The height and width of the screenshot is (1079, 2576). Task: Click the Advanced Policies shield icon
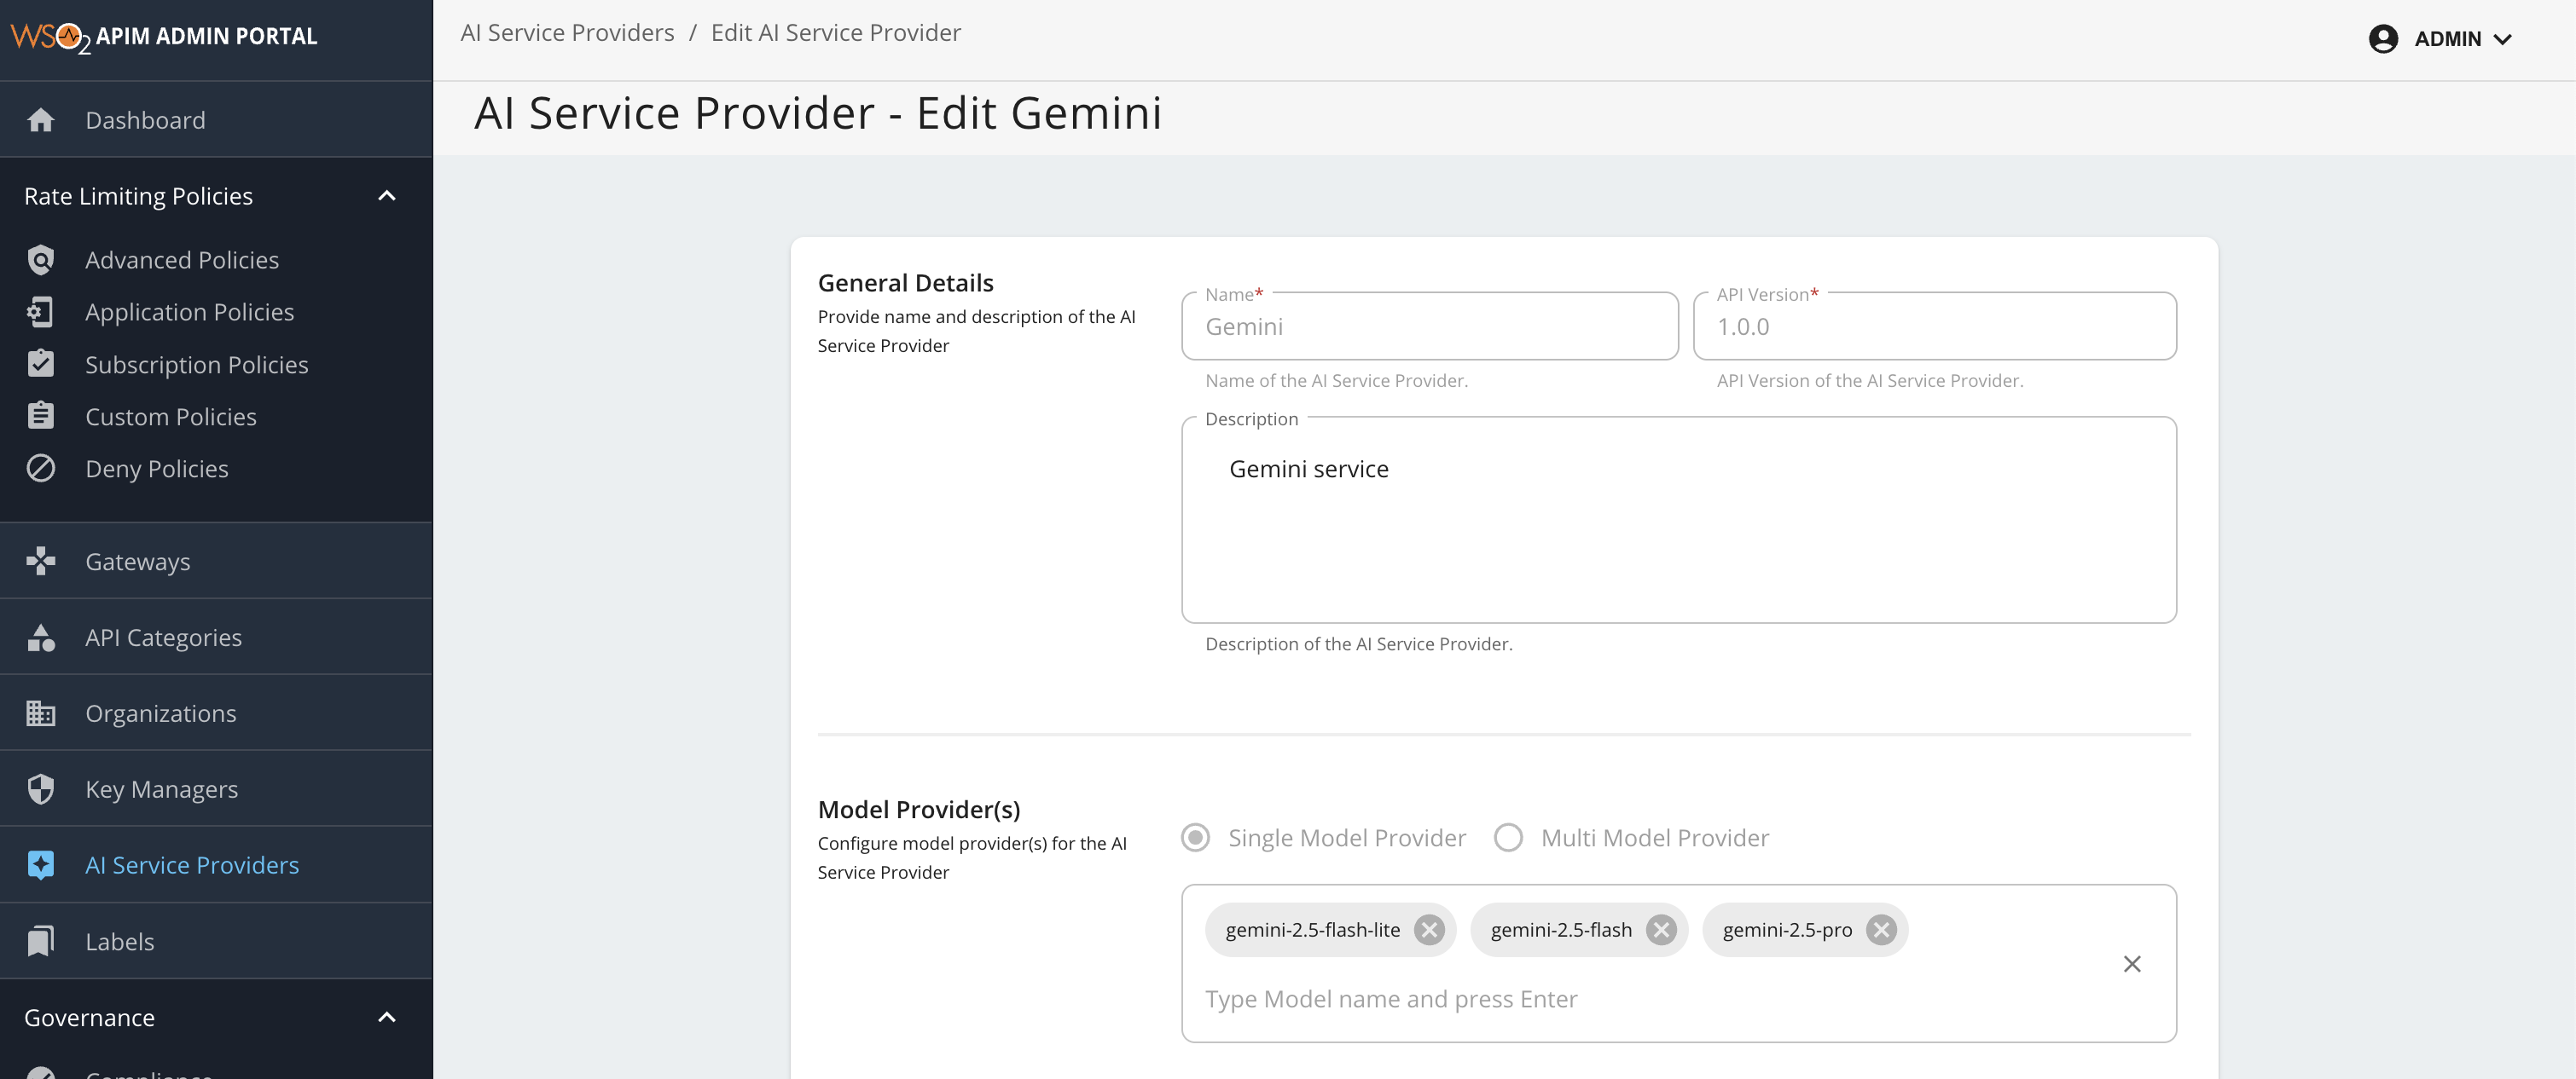pyautogui.click(x=41, y=260)
